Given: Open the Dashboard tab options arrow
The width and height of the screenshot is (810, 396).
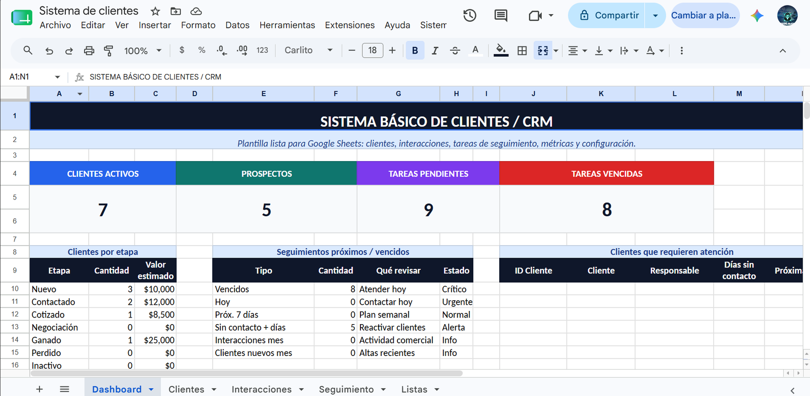Looking at the screenshot, I should click(151, 389).
